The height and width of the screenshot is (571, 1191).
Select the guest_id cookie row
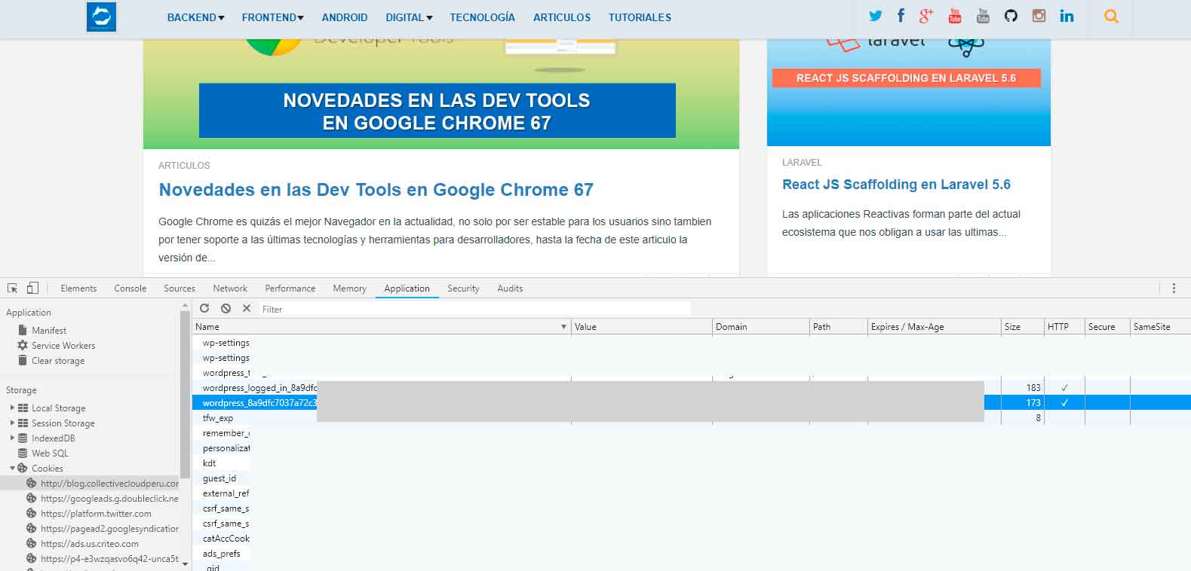[x=691, y=478]
